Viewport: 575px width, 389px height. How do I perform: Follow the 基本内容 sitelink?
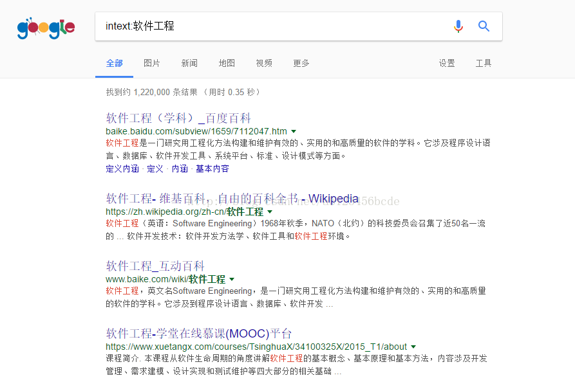point(212,169)
